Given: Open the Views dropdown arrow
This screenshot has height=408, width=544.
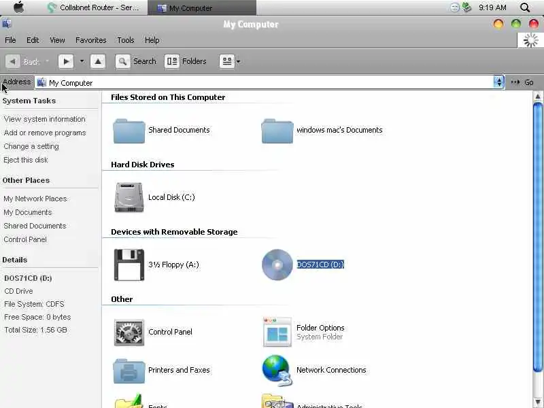Looking at the screenshot, I should click(239, 61).
